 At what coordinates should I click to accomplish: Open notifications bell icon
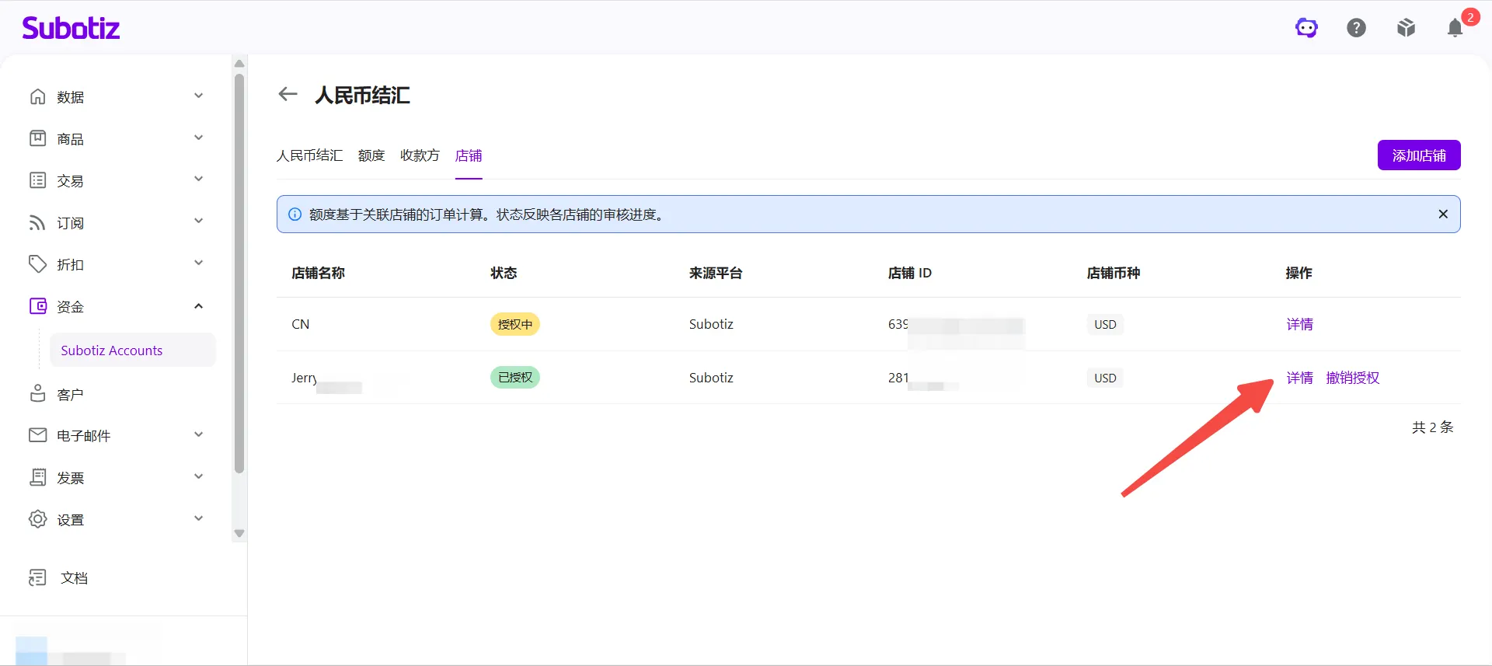click(x=1455, y=28)
